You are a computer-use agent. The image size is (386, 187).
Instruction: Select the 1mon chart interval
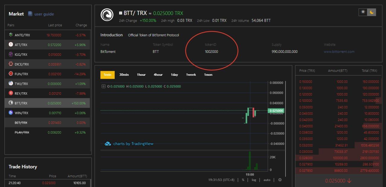(x=208, y=75)
